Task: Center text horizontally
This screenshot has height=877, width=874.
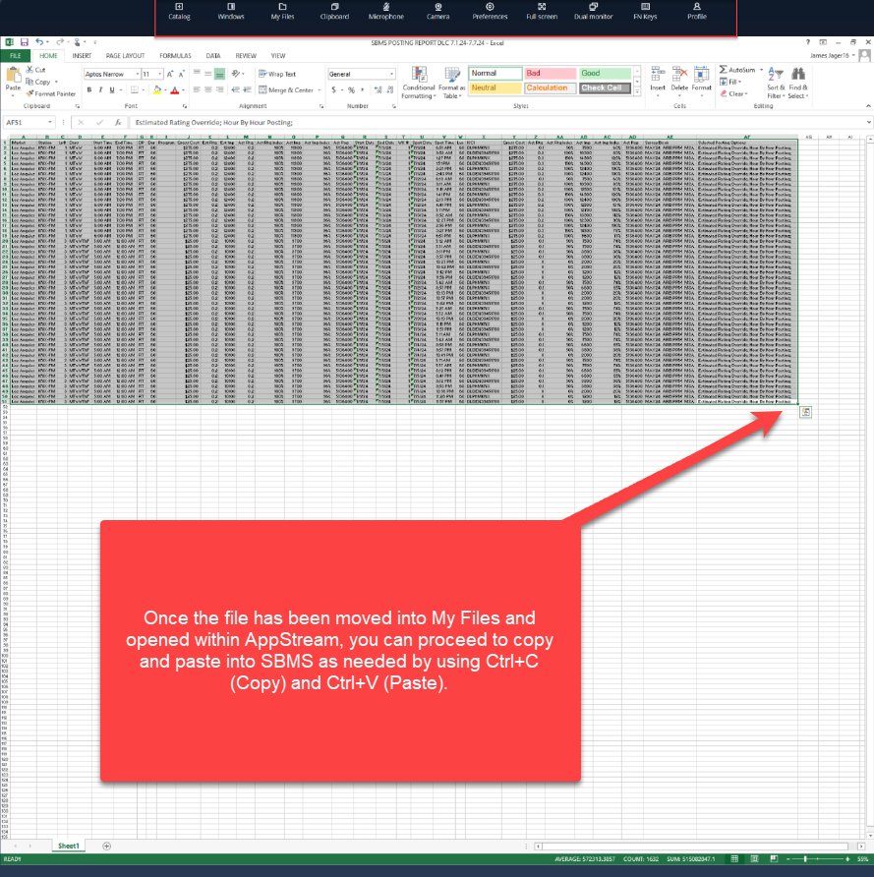Action: (208, 90)
